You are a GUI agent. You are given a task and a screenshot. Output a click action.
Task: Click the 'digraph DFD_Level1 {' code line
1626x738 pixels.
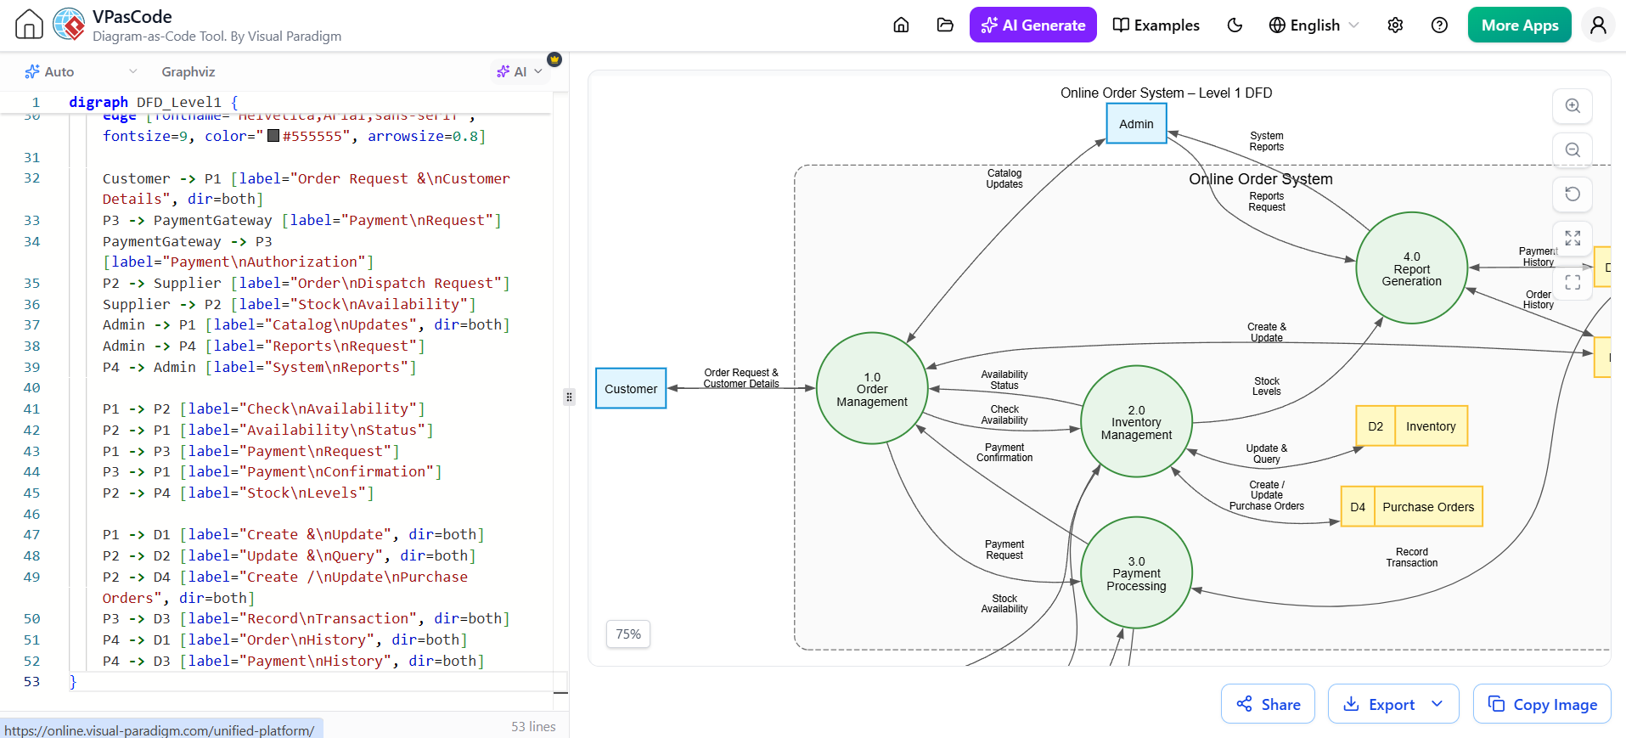(154, 102)
